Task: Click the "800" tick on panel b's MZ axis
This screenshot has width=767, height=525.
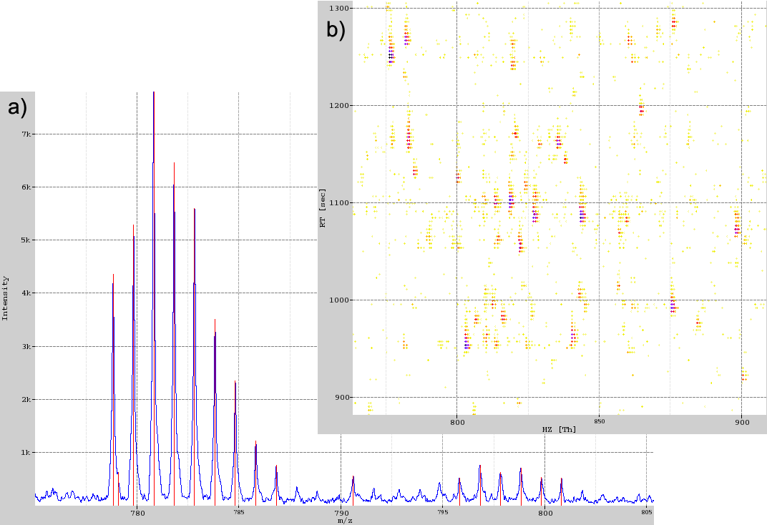Action: tap(457, 422)
